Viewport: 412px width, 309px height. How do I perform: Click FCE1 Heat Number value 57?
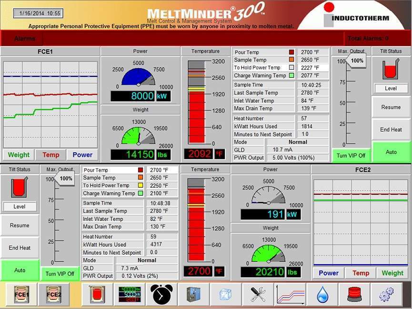[x=313, y=118]
